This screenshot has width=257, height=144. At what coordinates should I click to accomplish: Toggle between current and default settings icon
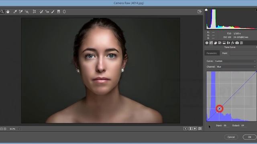tap(200, 129)
